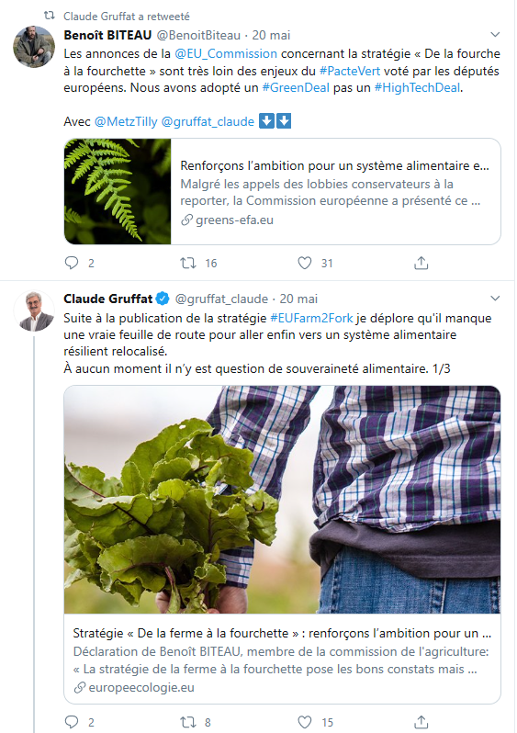Like Claude Gruffat's tweet with 15 likes

tap(305, 722)
